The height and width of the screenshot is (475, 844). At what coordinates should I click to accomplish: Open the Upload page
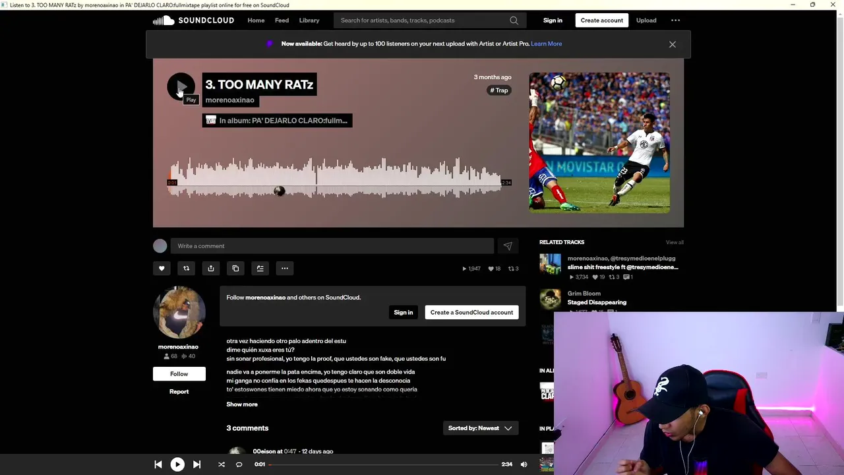tap(646, 20)
